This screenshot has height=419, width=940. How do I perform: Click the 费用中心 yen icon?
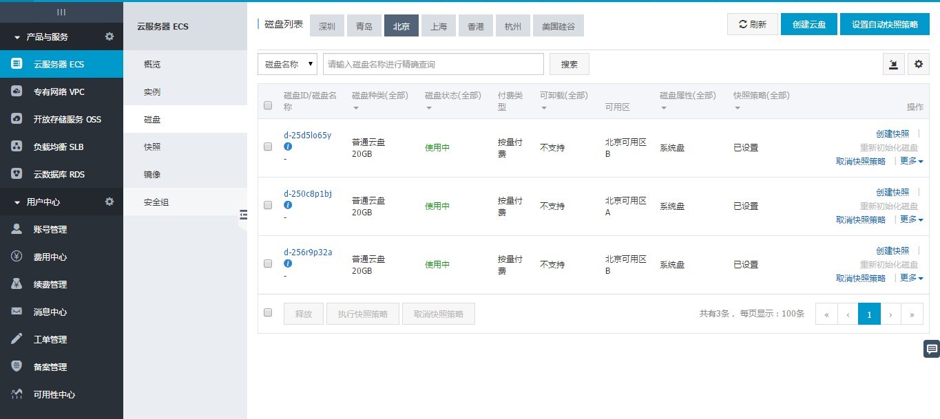point(17,257)
